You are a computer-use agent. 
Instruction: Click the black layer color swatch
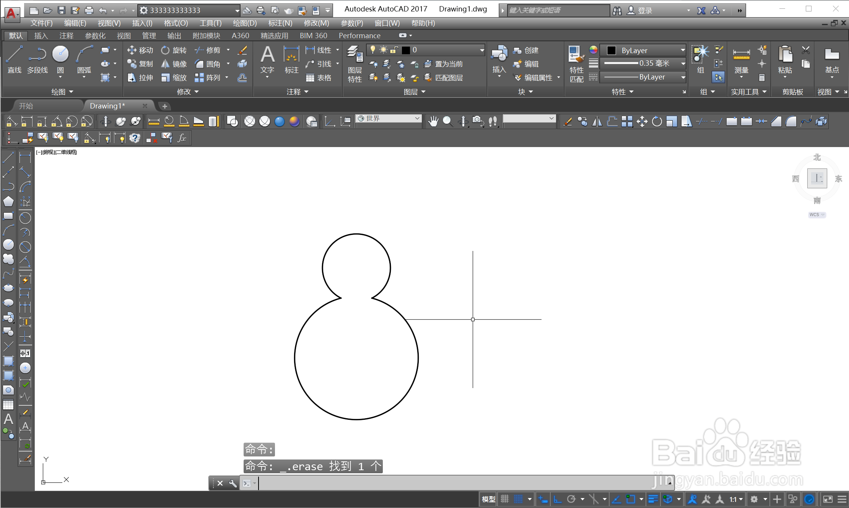click(x=406, y=50)
